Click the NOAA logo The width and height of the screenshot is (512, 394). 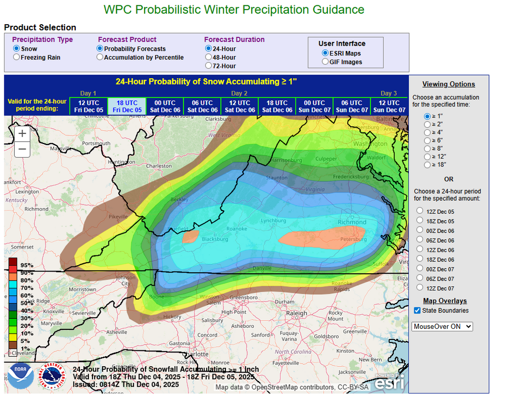pyautogui.click(x=21, y=378)
